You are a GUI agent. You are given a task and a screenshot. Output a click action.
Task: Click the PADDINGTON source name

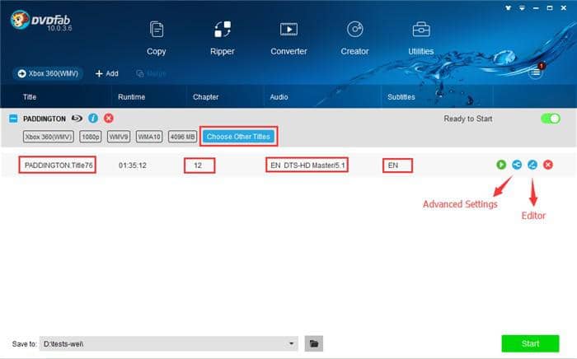point(45,119)
